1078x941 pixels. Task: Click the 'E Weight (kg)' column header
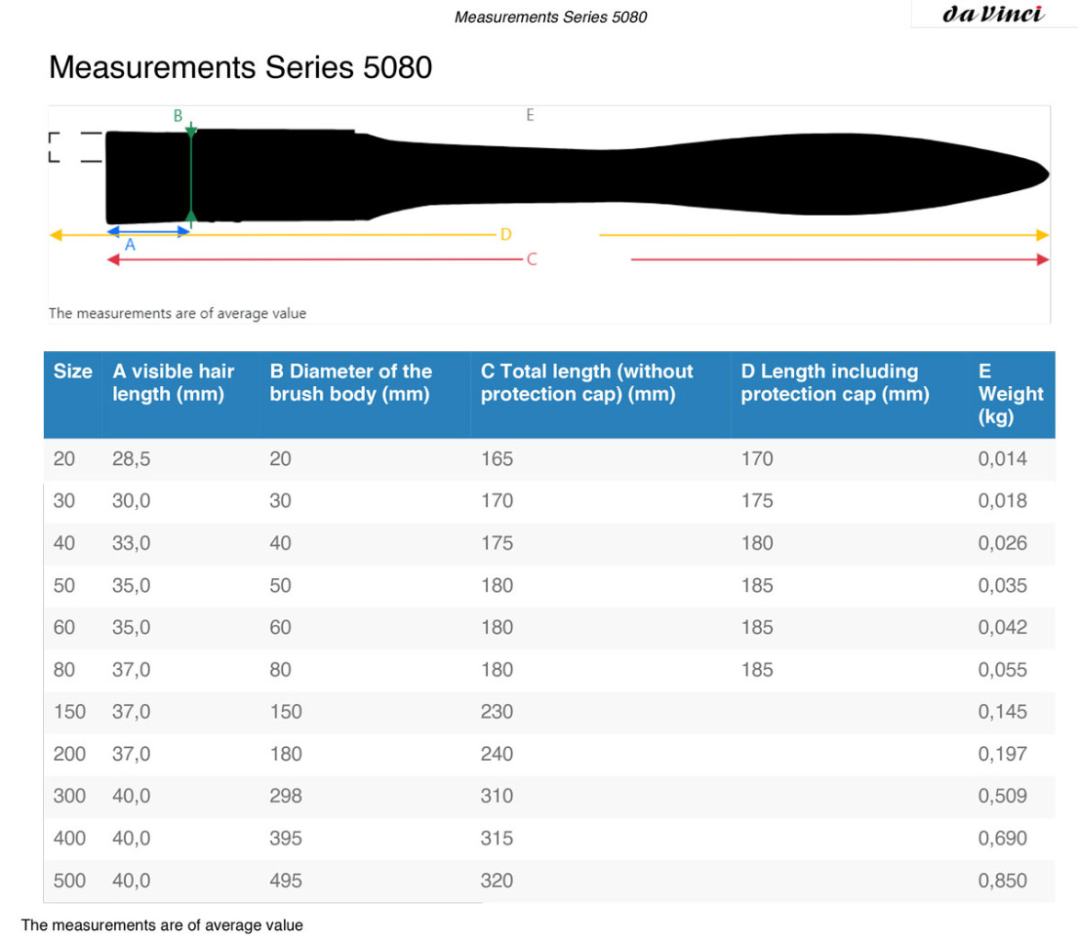tap(1011, 394)
